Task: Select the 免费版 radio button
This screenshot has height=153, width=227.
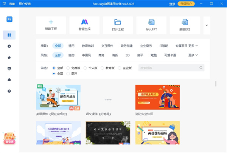Action: click(x=68, y=68)
